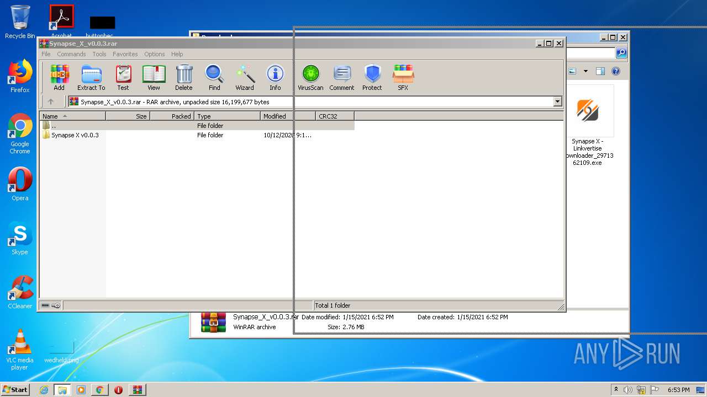Open File Explorer taskbar button
707x397 pixels.
tap(62, 390)
